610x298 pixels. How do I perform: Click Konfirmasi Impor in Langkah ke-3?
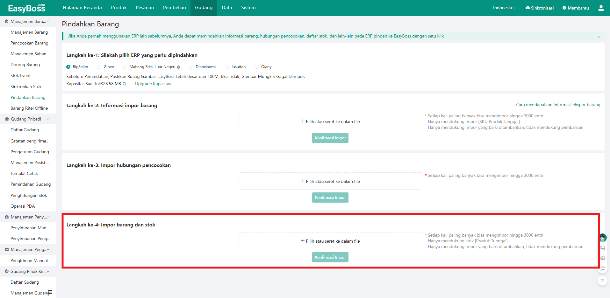tap(330, 198)
